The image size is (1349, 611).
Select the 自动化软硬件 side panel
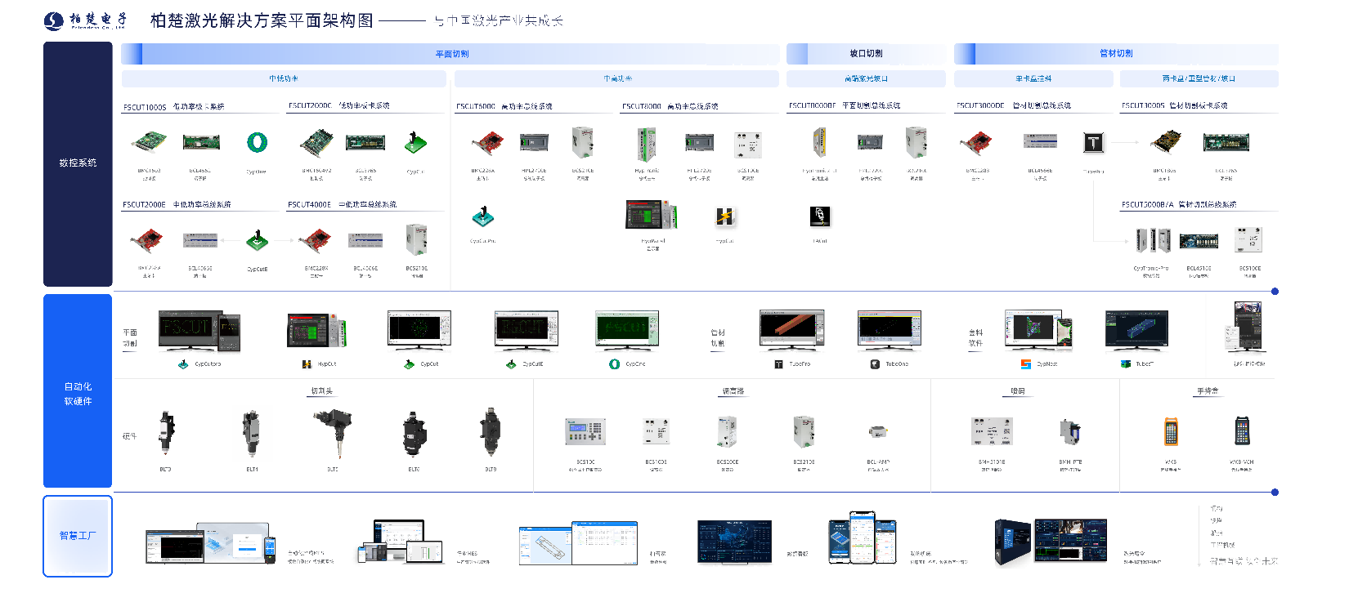[x=78, y=393]
